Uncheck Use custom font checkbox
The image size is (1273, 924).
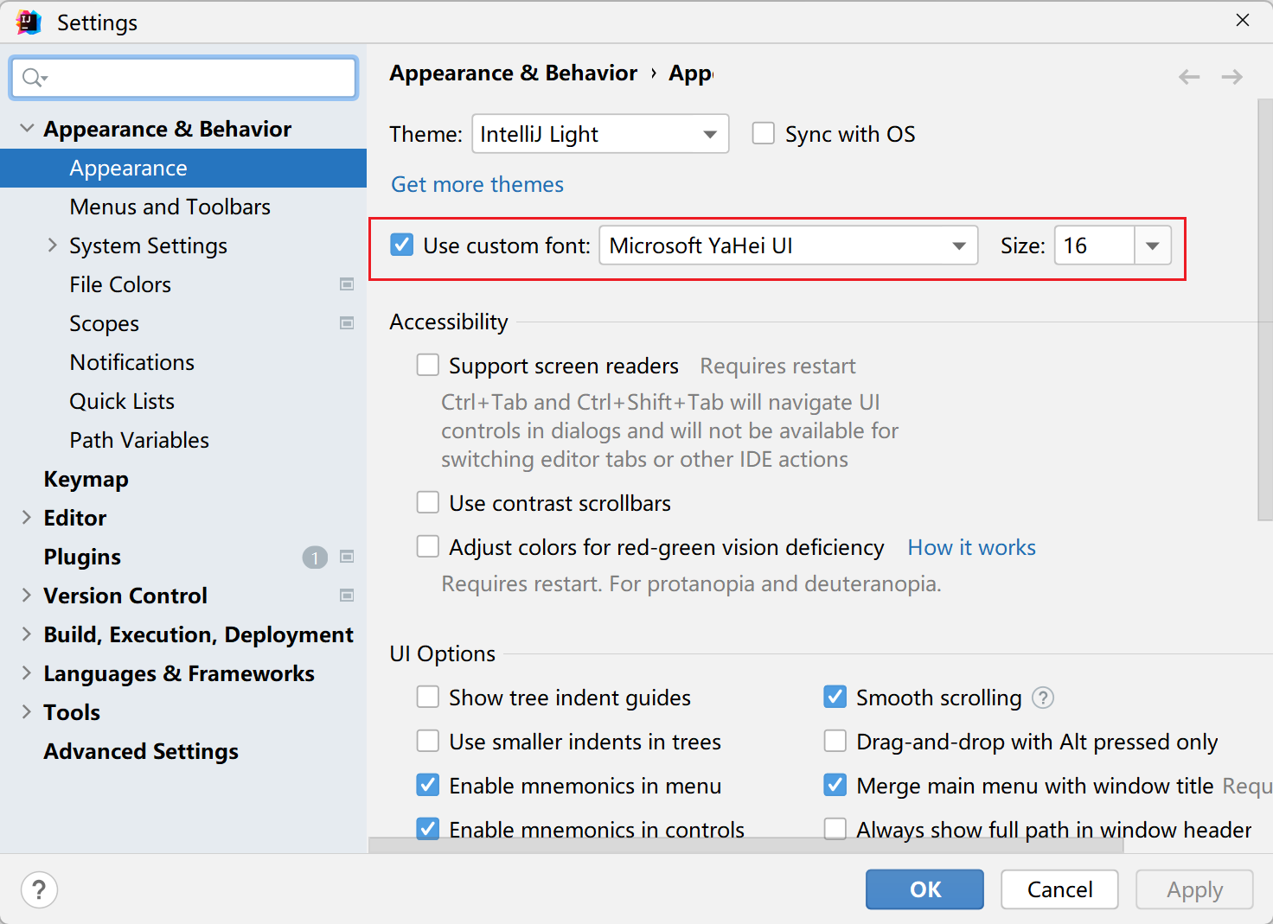[x=402, y=245]
